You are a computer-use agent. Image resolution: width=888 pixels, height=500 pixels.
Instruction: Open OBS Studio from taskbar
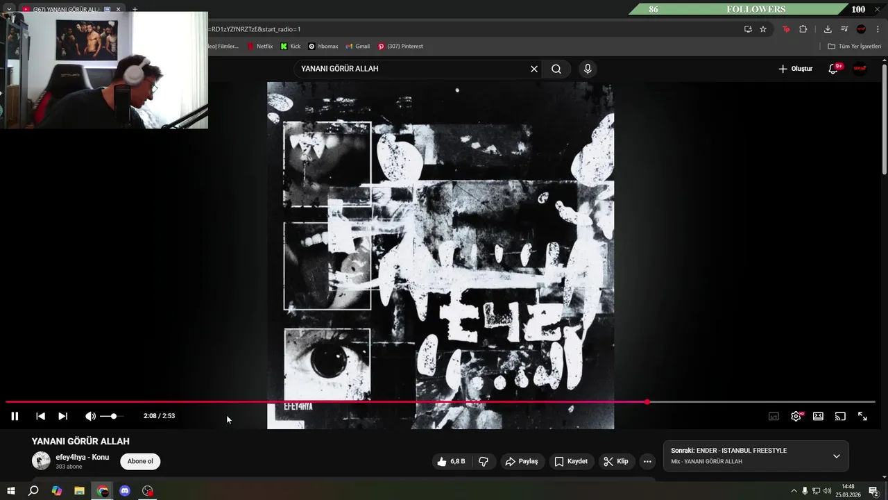pyautogui.click(x=147, y=491)
